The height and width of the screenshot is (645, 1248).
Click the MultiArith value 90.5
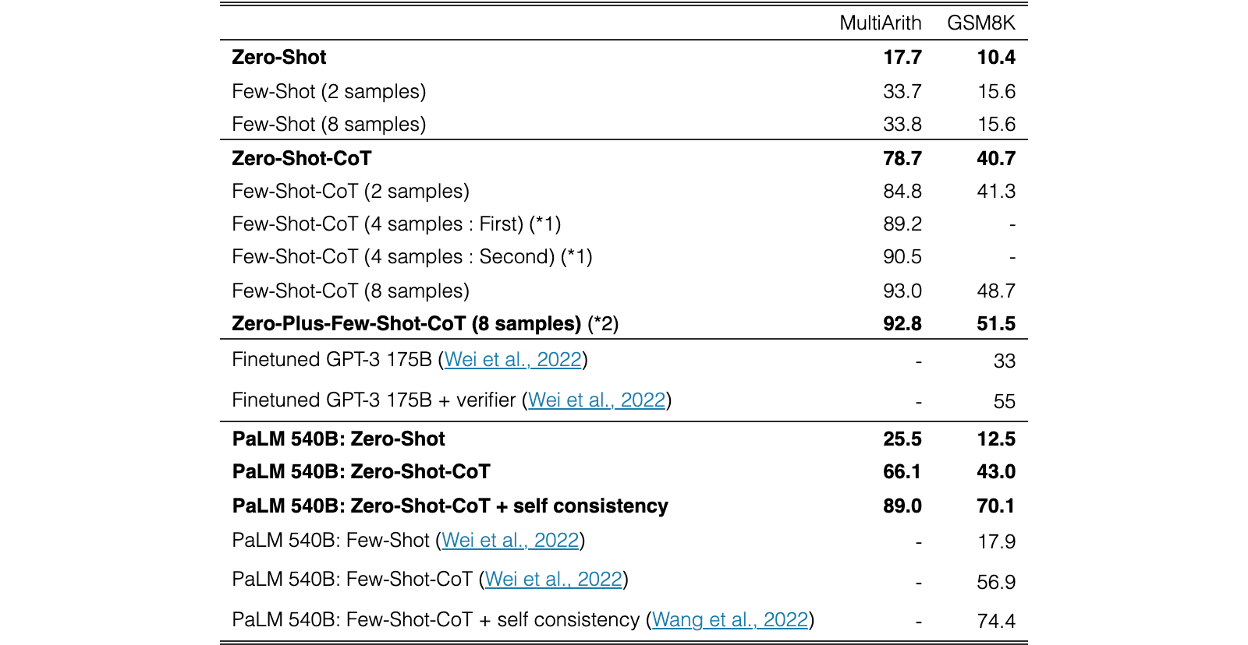902,257
